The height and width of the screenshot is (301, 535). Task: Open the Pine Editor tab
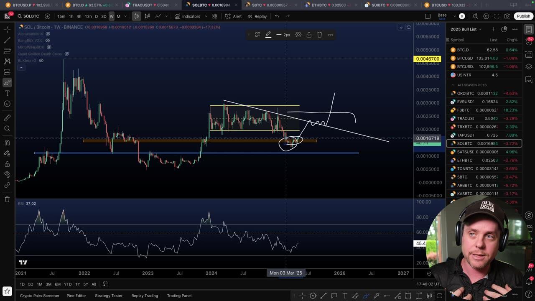[x=76, y=296]
